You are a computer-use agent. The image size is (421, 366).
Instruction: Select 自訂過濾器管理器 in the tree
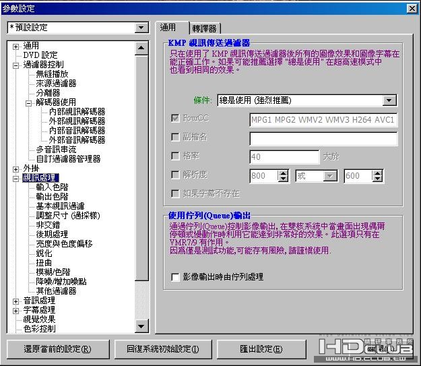click(x=68, y=159)
